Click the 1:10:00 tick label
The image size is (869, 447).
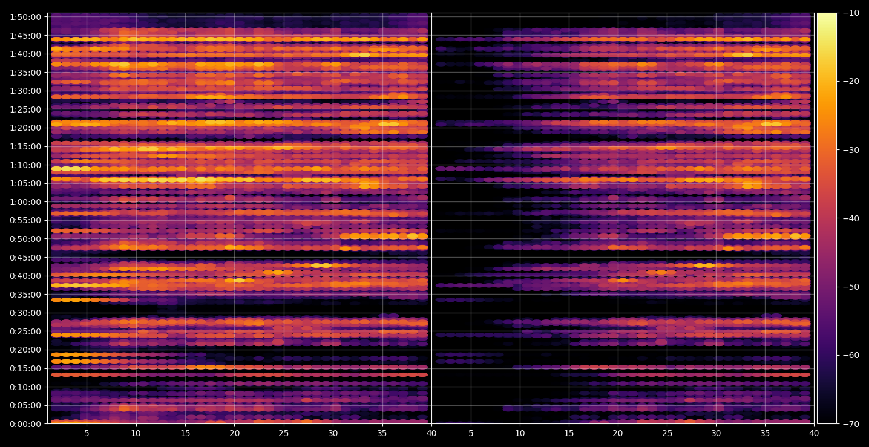point(25,165)
